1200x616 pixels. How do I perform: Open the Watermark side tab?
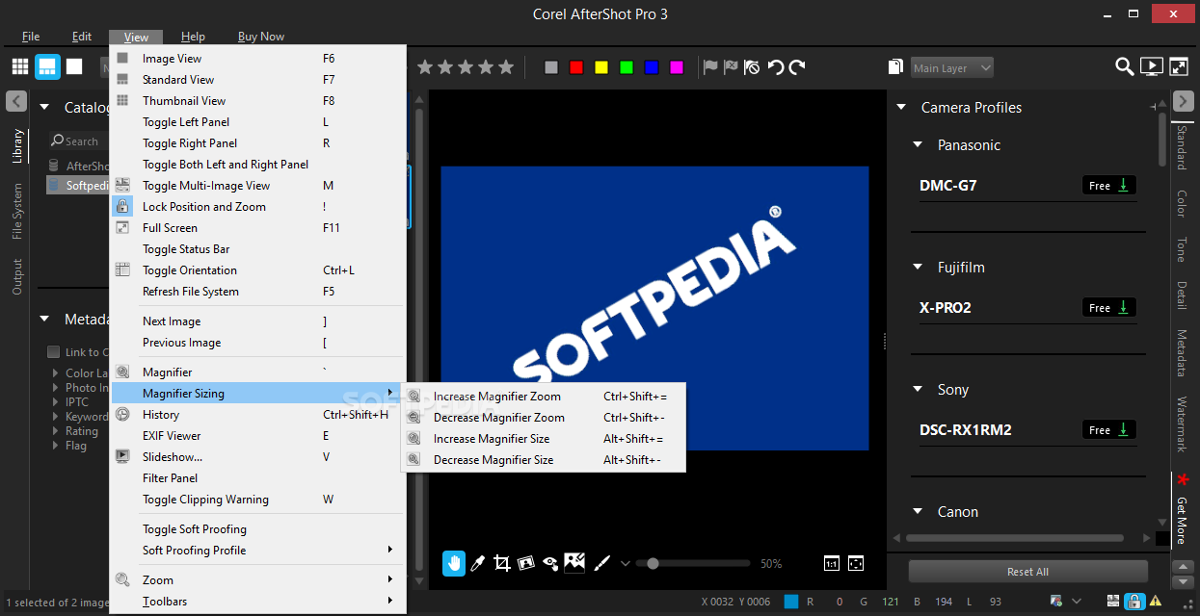(x=1182, y=424)
